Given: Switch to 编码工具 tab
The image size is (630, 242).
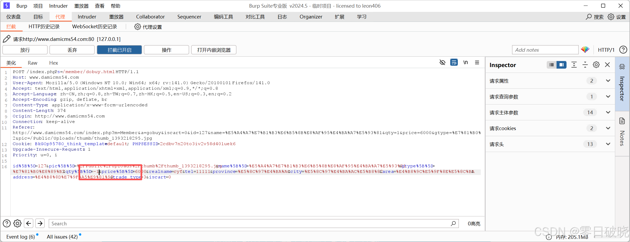Looking at the screenshot, I should (223, 17).
